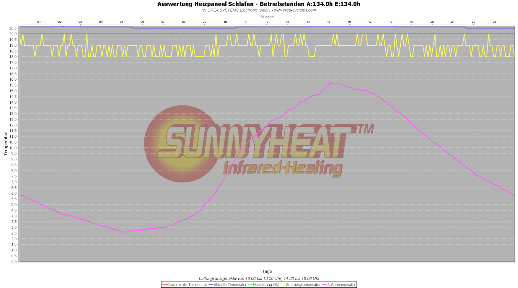Click the '7,5' temperature axis value
The image size is (518, 288).
coord(14,176)
